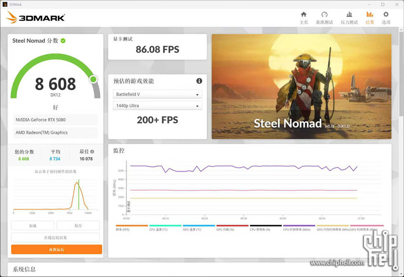Click the DX12 label under the score
The image size is (404, 277).
coord(55,95)
